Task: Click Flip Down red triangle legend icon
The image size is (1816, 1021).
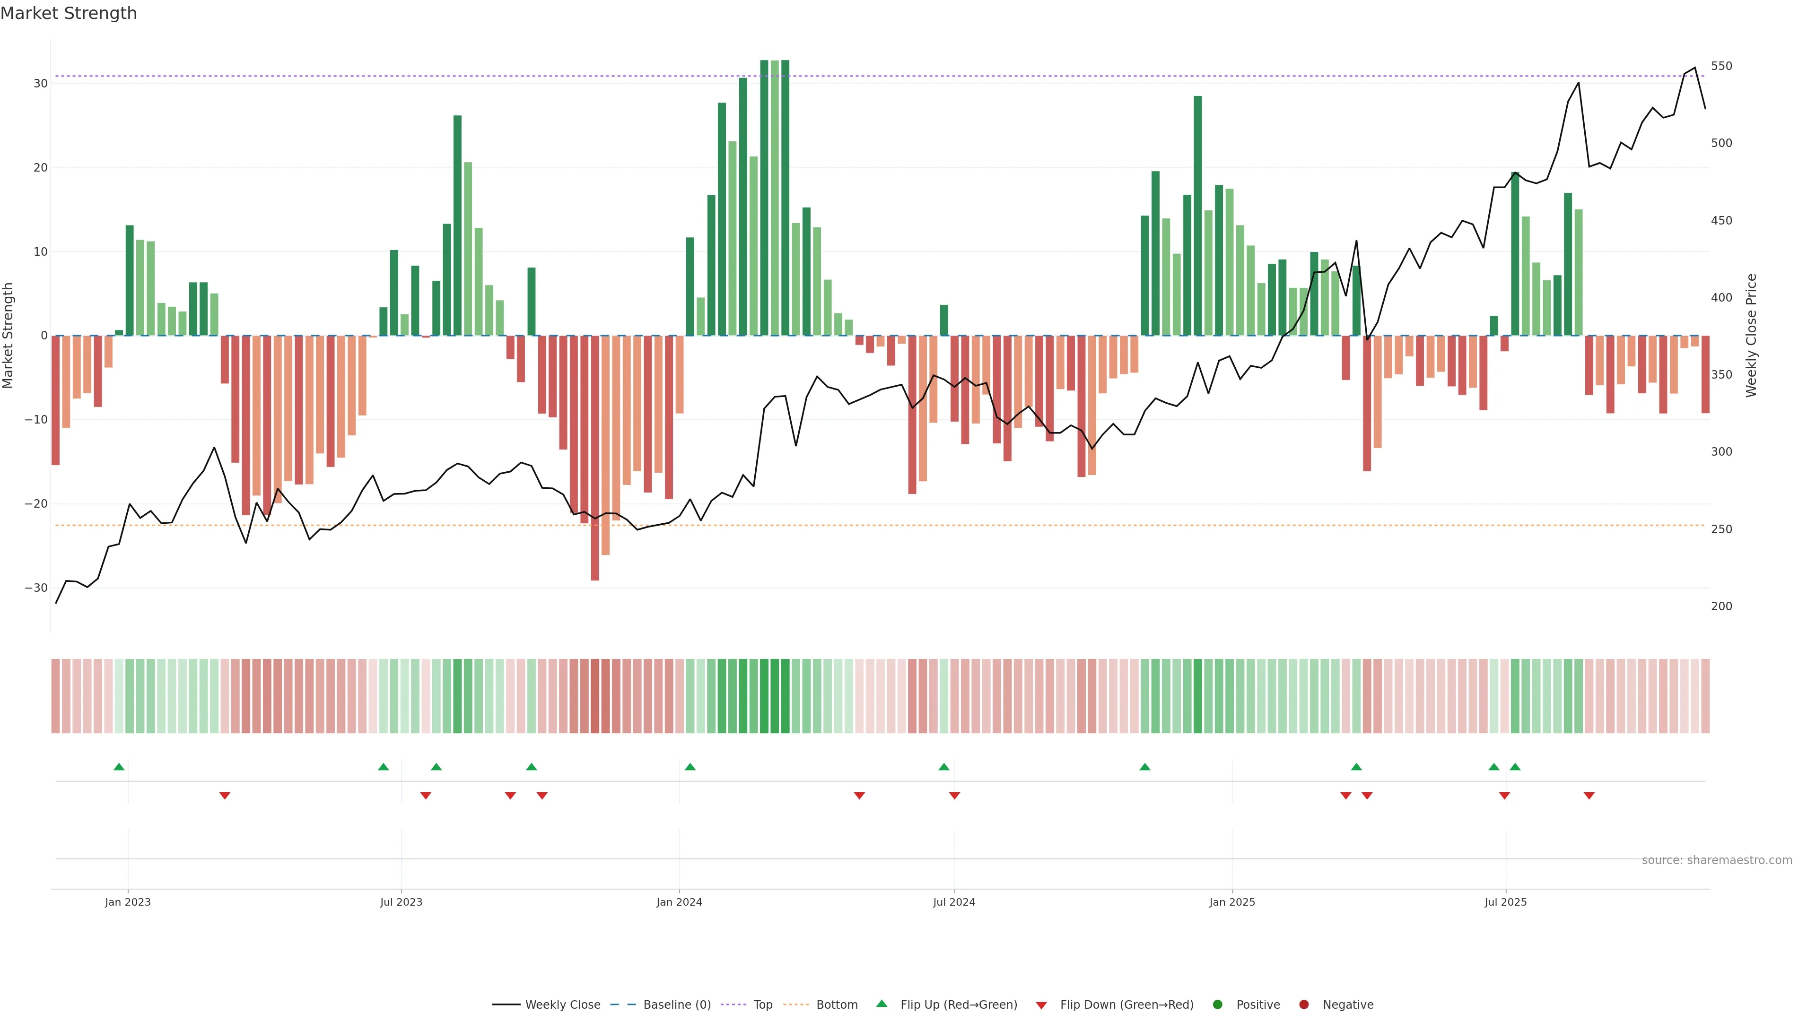Action: point(1041,1005)
